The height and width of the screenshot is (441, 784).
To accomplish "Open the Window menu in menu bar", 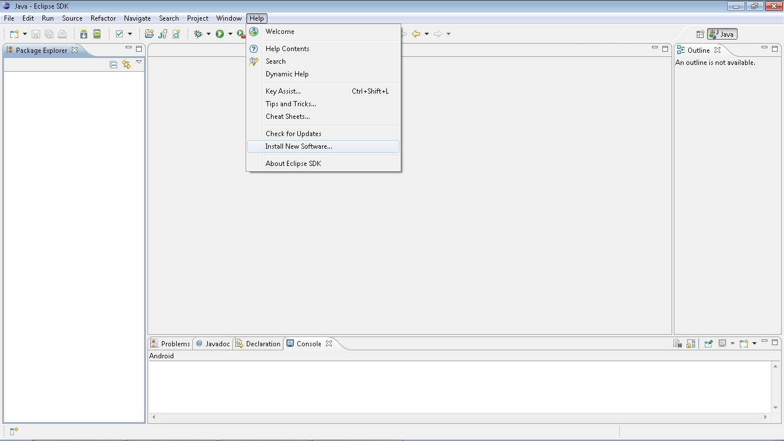I will click(229, 18).
